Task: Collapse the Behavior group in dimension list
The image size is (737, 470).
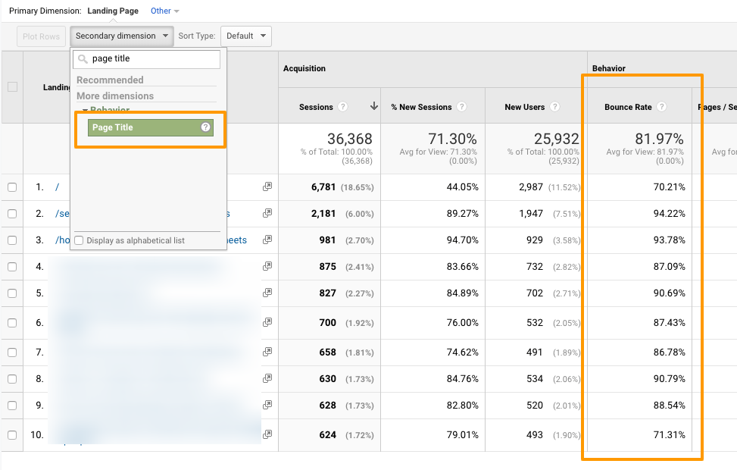Action: click(85, 111)
